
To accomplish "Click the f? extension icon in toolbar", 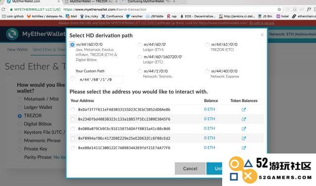I will [309, 9].
